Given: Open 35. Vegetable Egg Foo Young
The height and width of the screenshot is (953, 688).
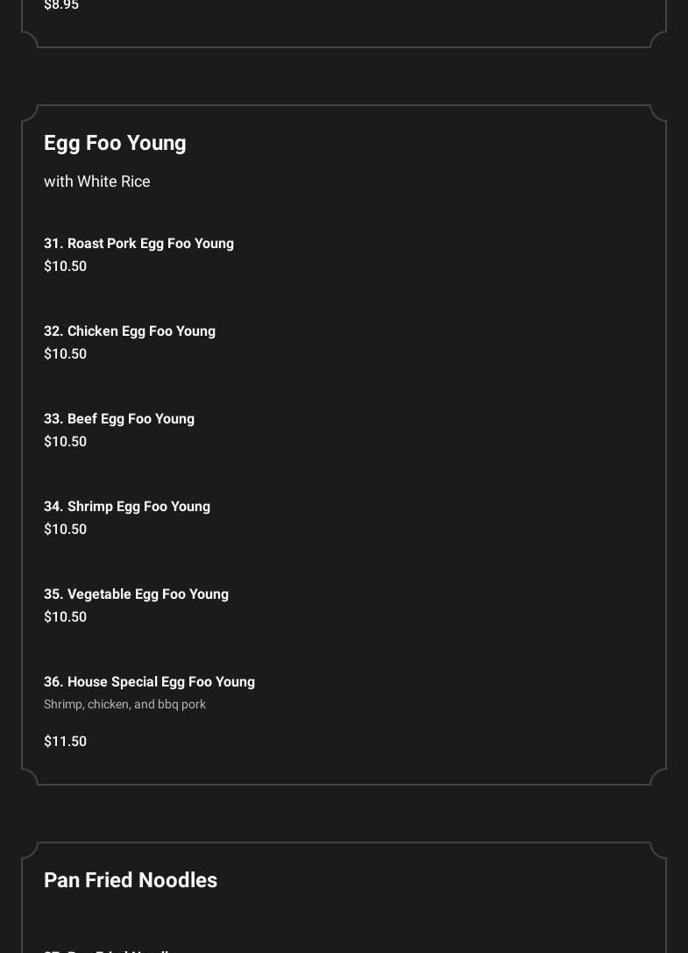Looking at the screenshot, I should 136,594.
